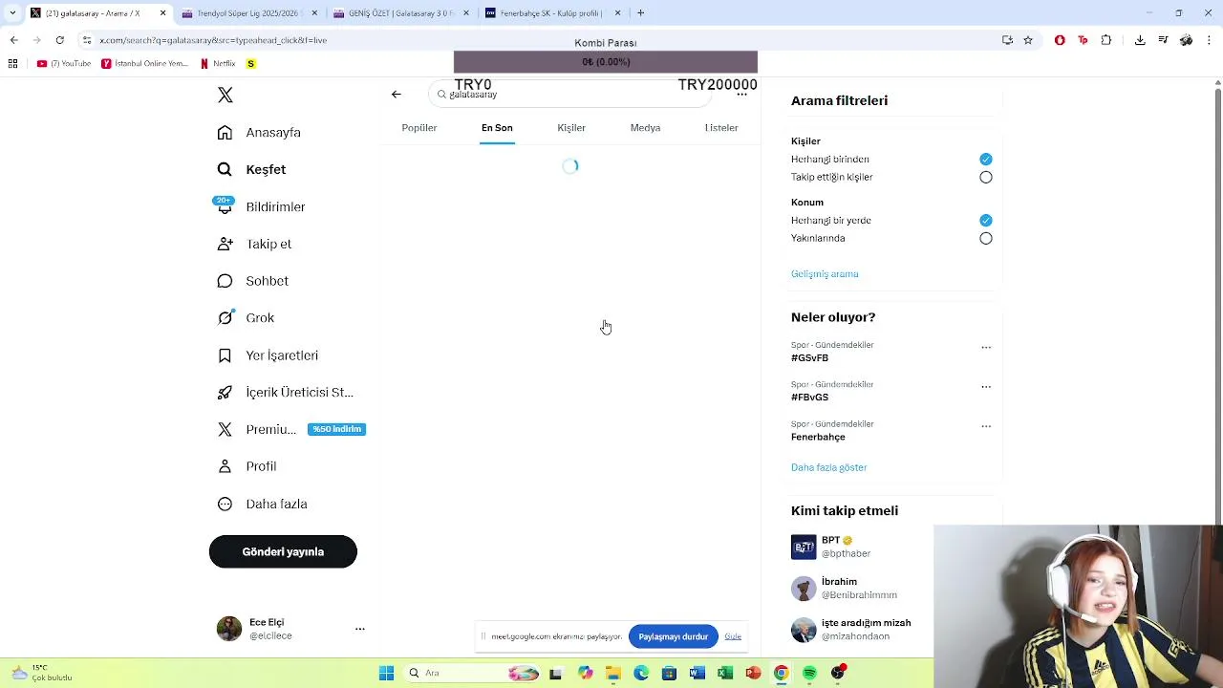Select Herhangi bir yerde location filter

point(986,221)
